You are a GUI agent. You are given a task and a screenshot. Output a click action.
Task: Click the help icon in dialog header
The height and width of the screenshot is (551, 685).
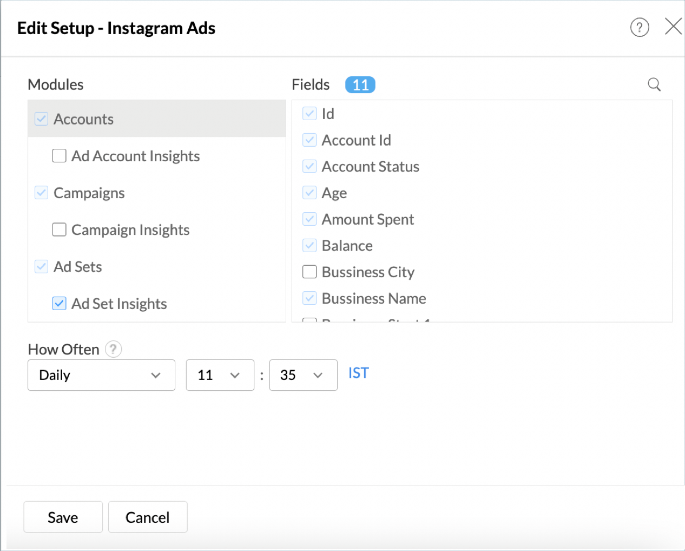click(x=639, y=27)
